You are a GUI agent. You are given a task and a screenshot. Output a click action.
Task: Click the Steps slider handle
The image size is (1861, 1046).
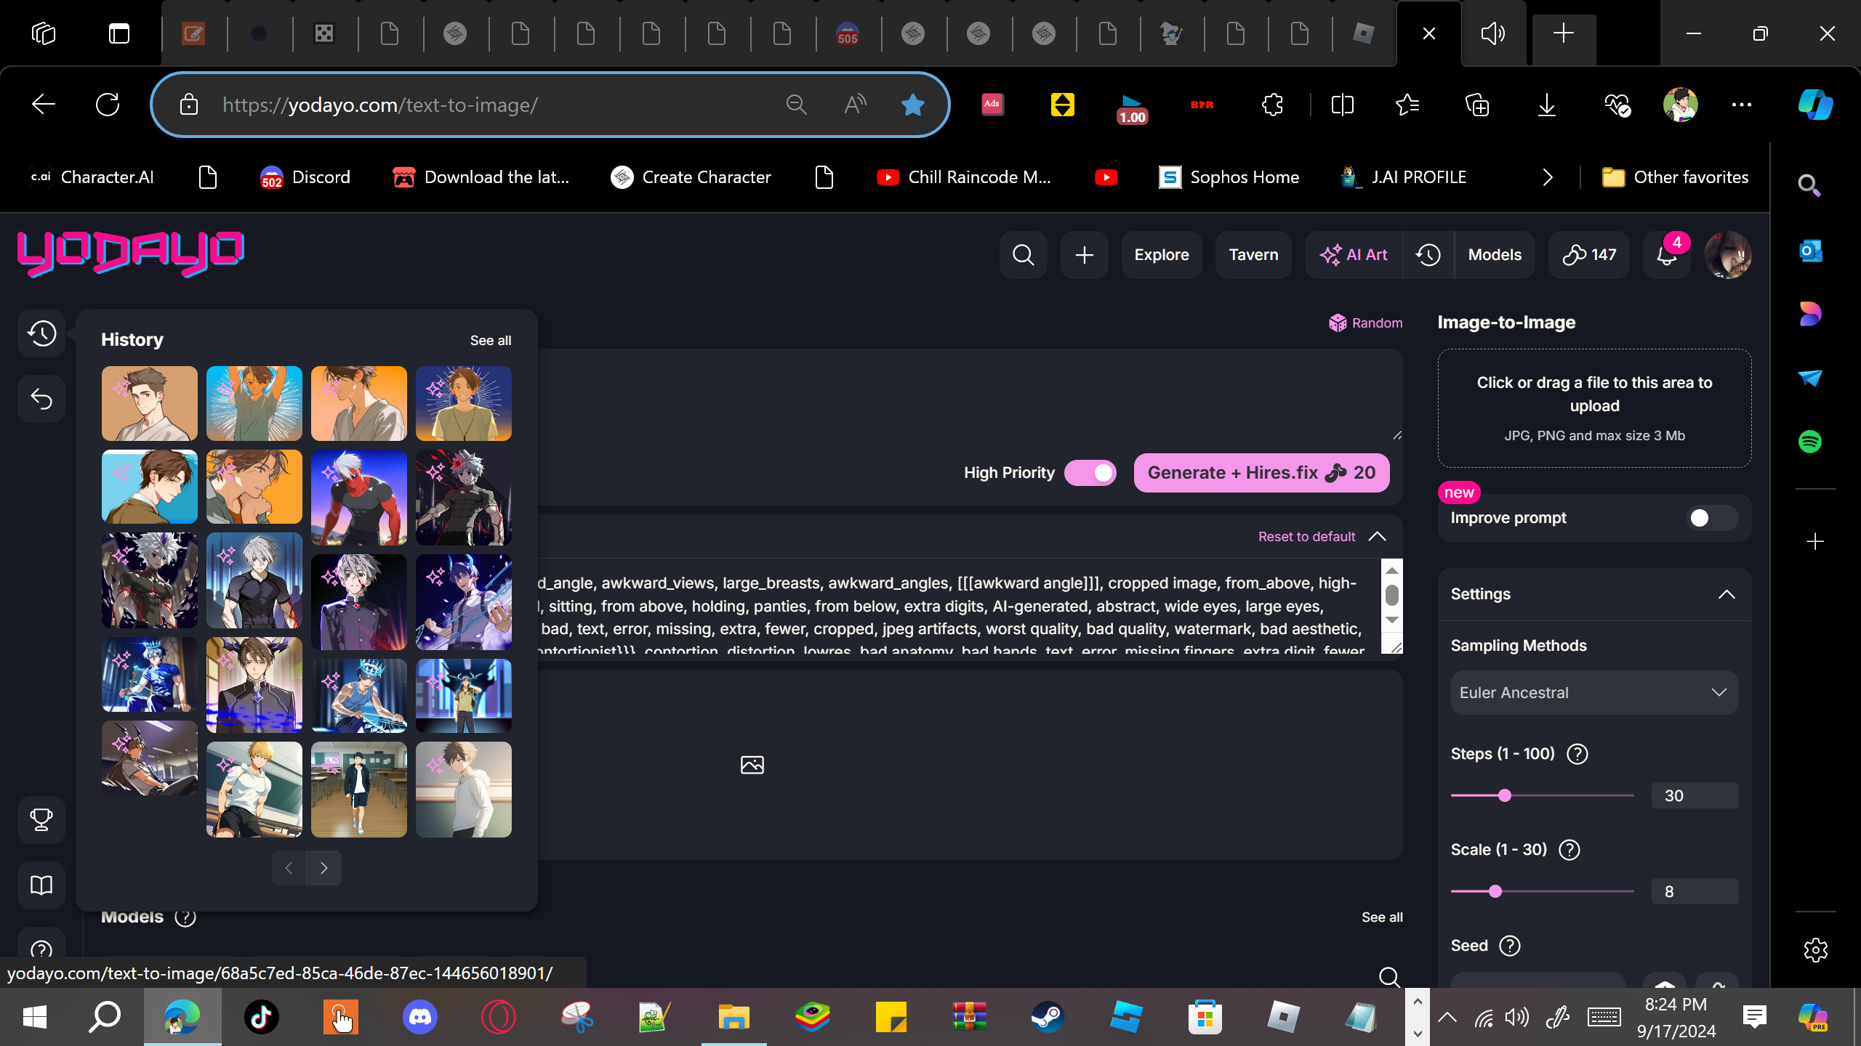tap(1505, 795)
